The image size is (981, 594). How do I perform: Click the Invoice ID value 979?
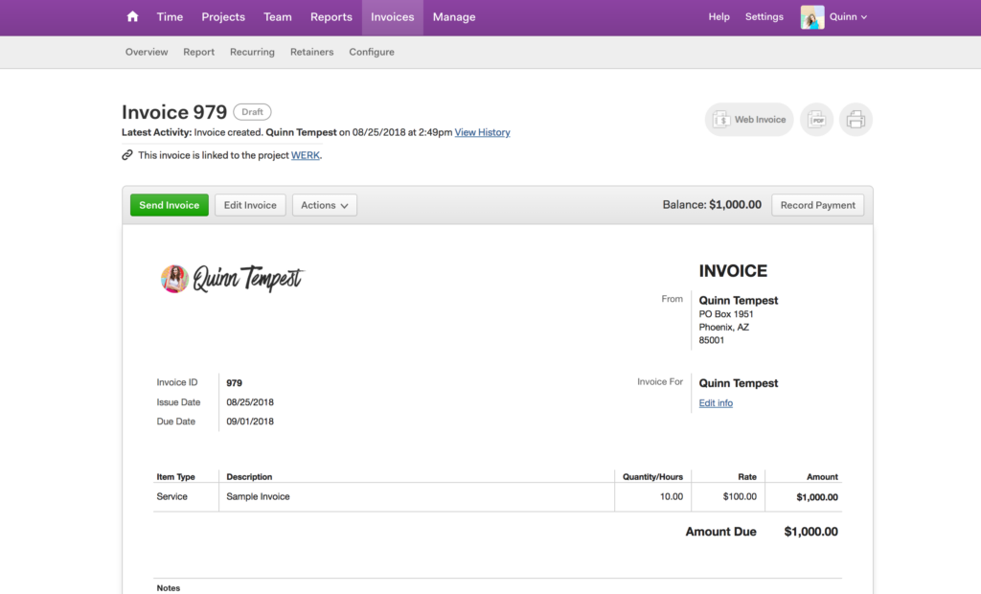pyautogui.click(x=234, y=382)
